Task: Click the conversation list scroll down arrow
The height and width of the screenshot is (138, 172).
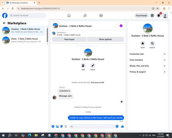Action: pos(47,44)
